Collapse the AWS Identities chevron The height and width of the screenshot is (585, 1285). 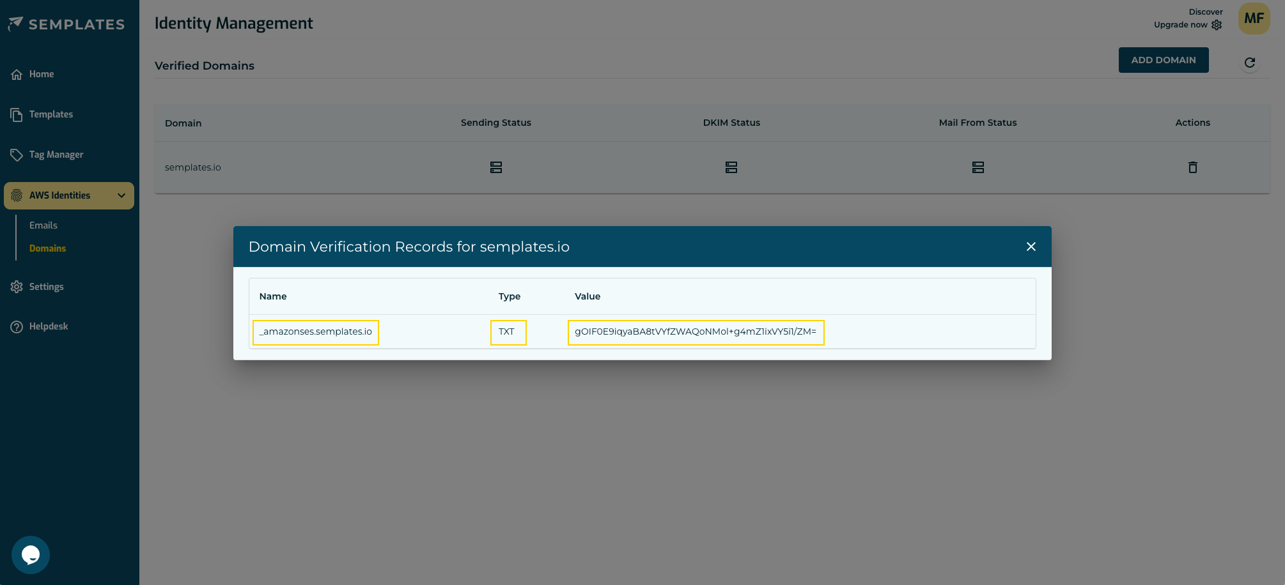point(121,195)
